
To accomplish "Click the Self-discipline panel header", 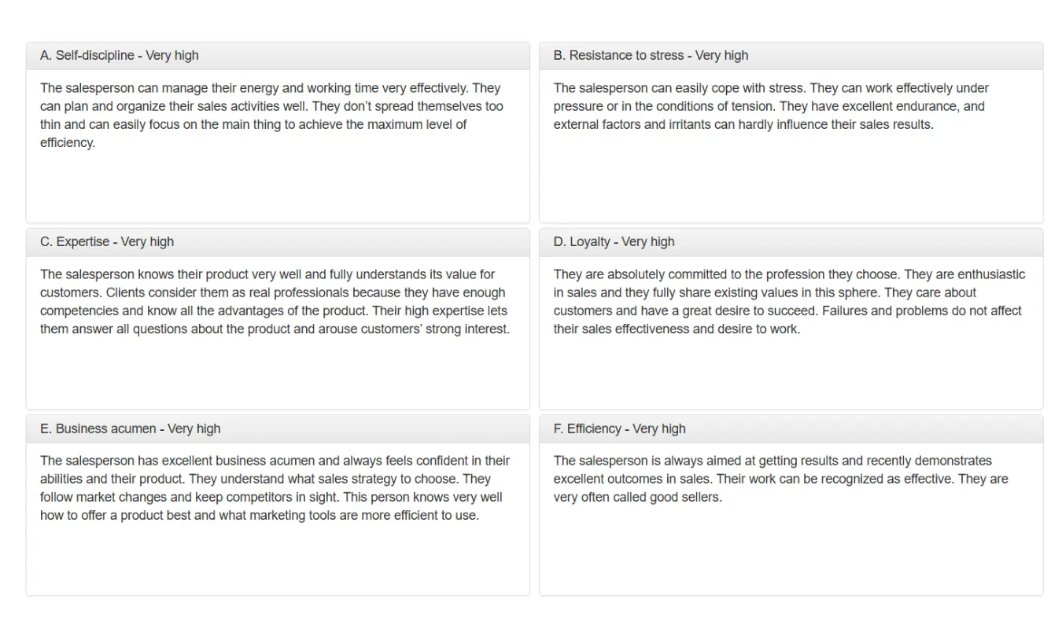I will coord(277,56).
